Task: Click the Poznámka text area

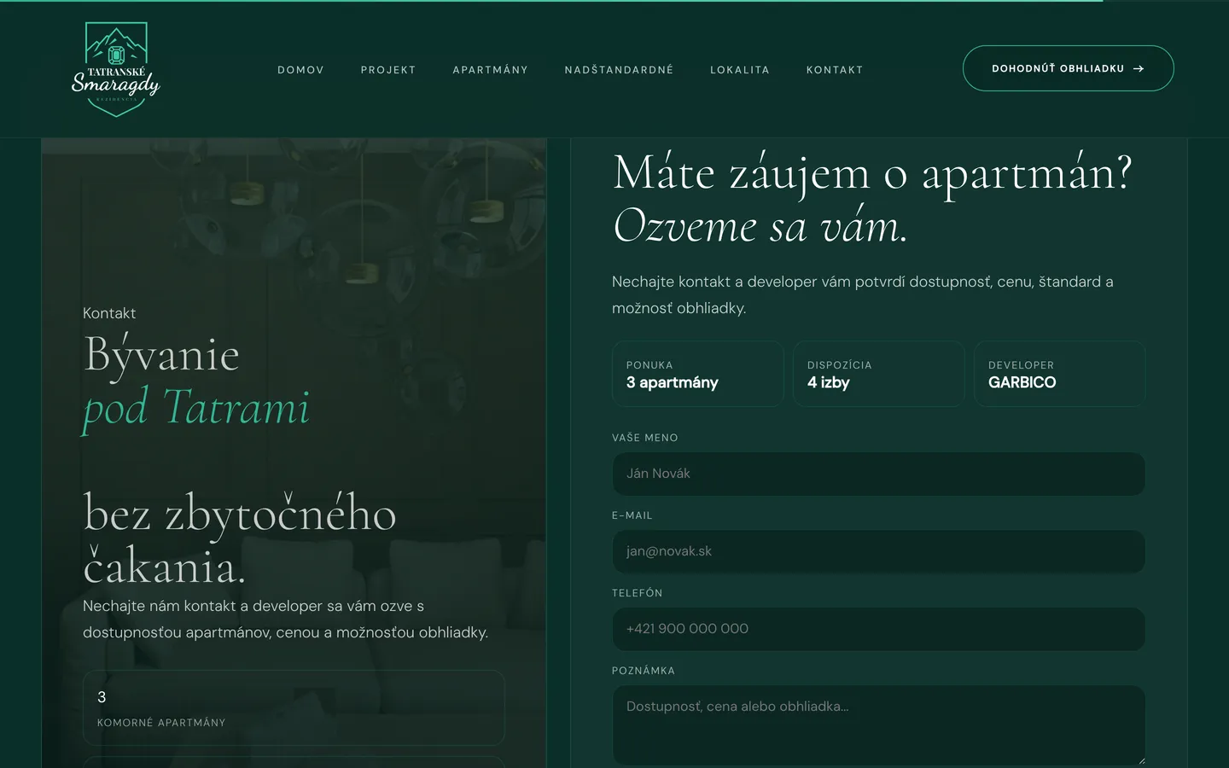Action: coord(878,725)
